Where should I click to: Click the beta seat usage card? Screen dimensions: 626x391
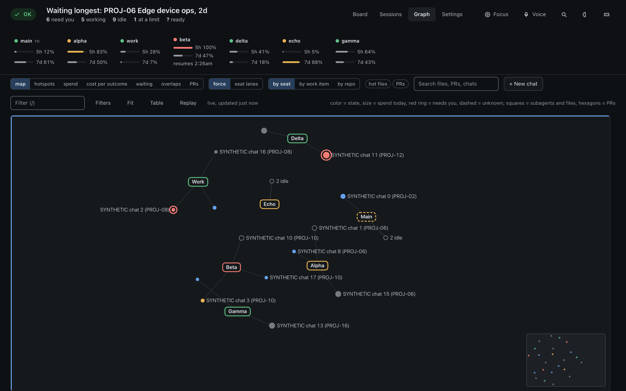click(x=195, y=51)
